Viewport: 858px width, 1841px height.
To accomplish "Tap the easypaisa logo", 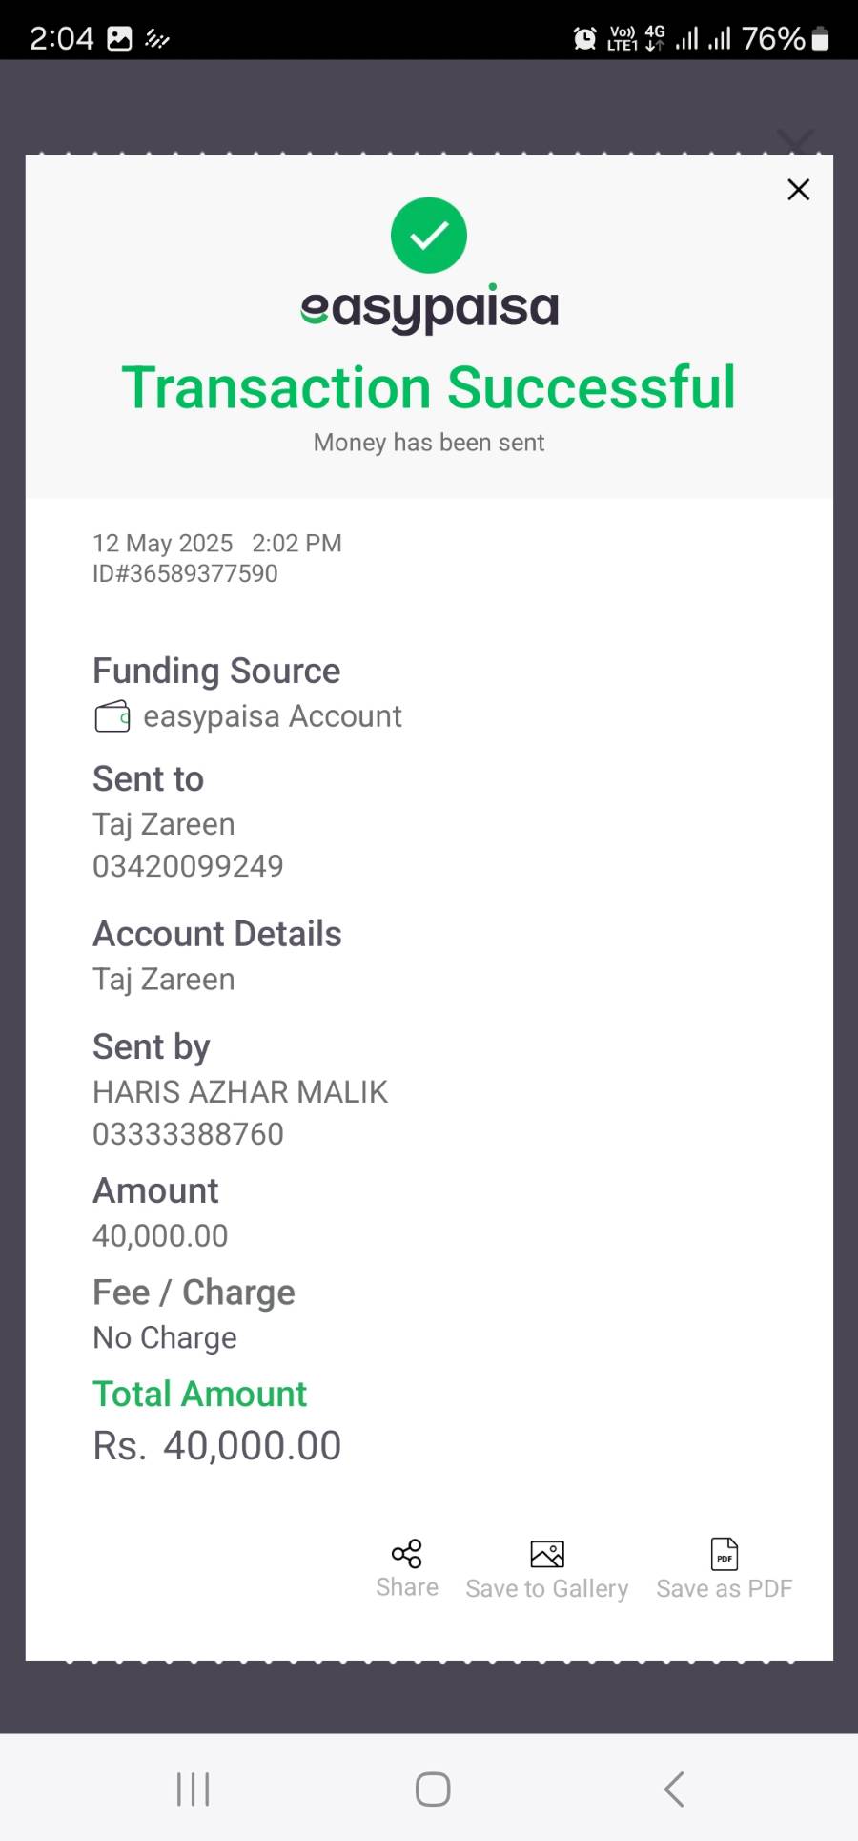I will 429,308.
